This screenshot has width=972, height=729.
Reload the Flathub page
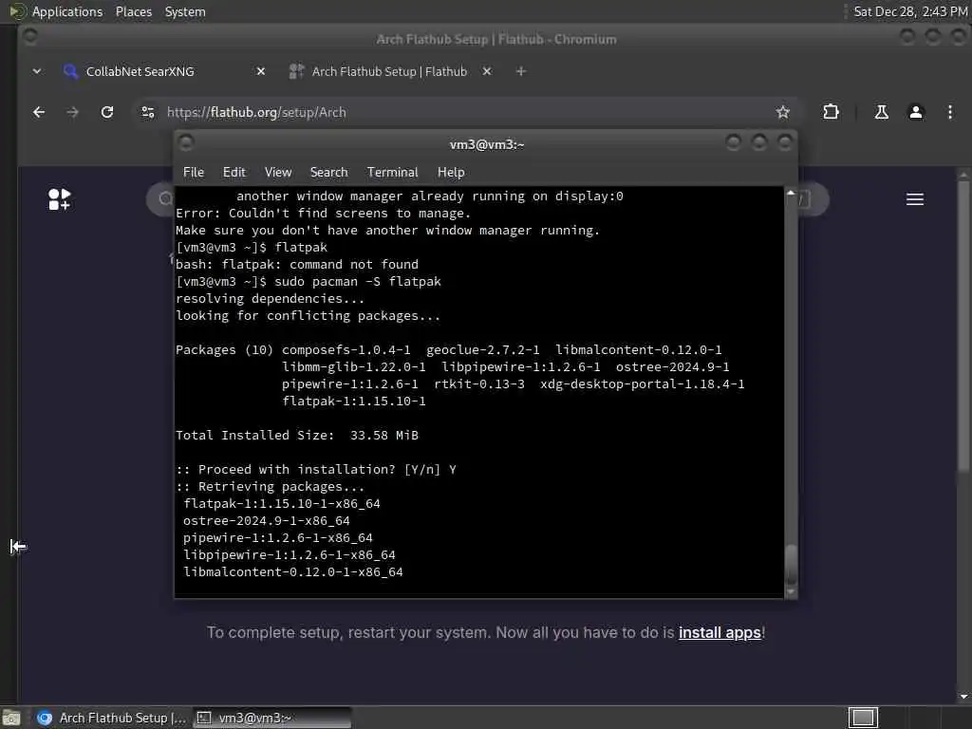[107, 112]
